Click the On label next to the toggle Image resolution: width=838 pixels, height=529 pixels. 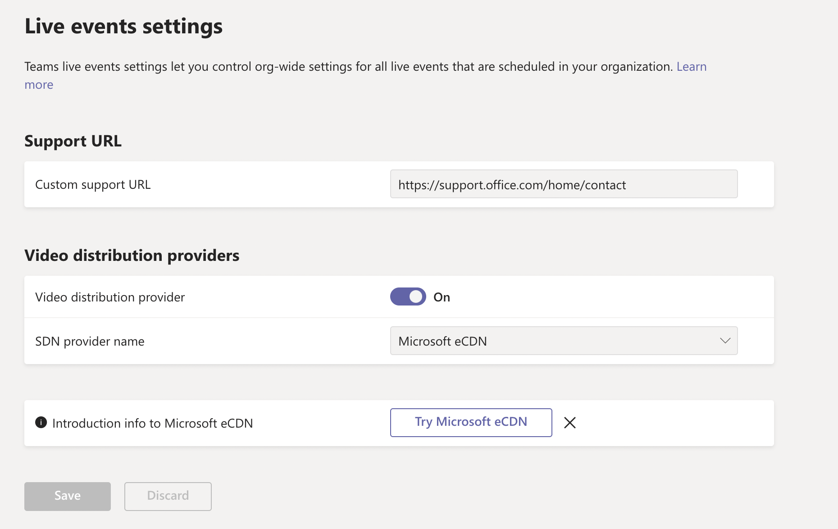click(442, 296)
